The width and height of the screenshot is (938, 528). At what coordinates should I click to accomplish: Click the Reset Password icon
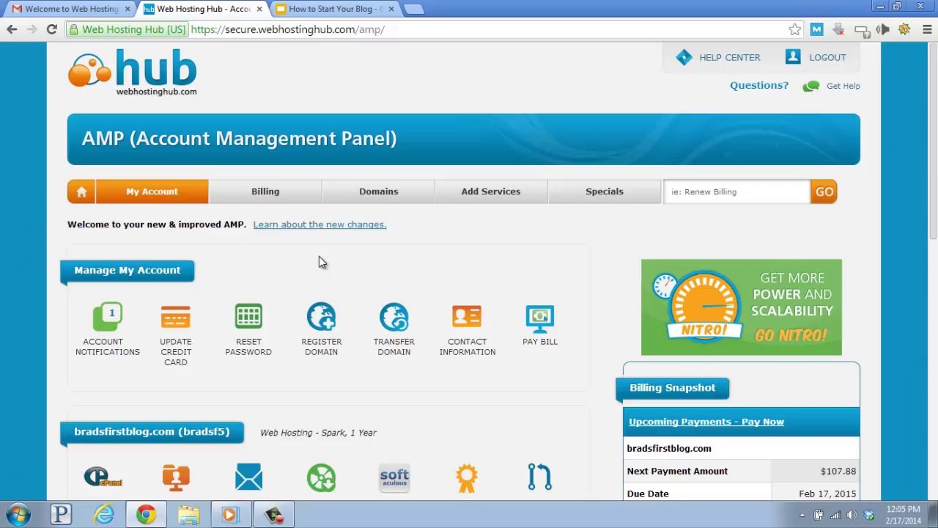coord(248,317)
